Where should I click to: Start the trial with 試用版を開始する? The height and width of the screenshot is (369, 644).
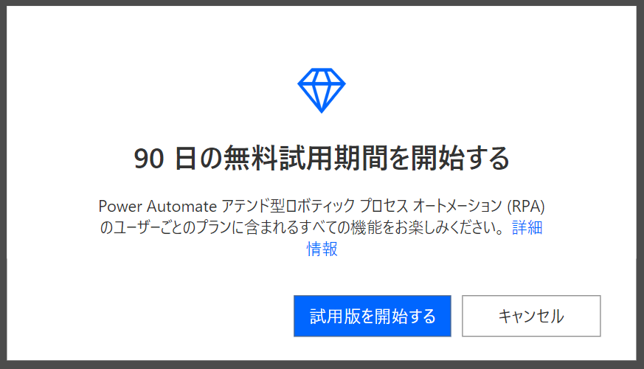coord(372,316)
